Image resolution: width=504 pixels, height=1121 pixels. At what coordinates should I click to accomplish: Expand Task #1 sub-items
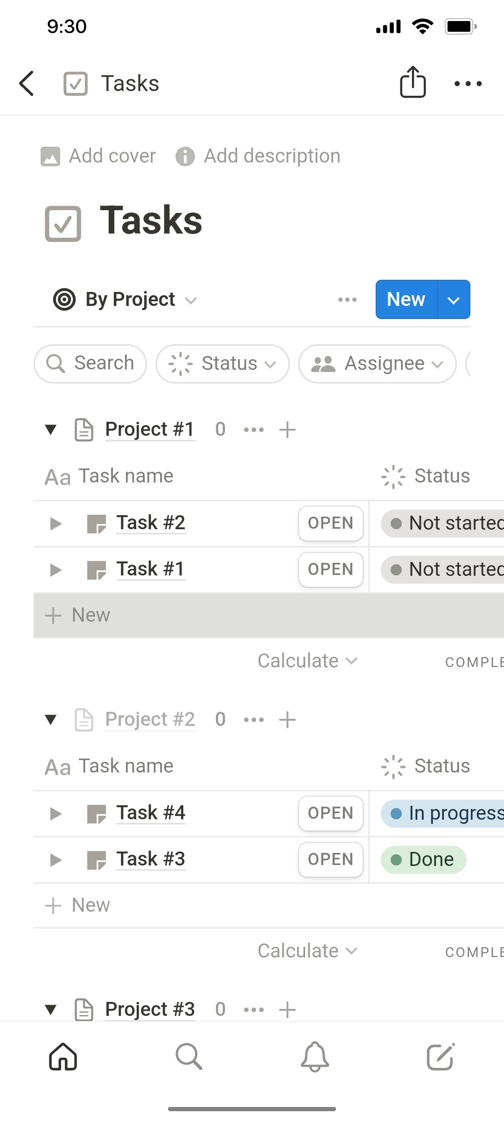coord(56,570)
